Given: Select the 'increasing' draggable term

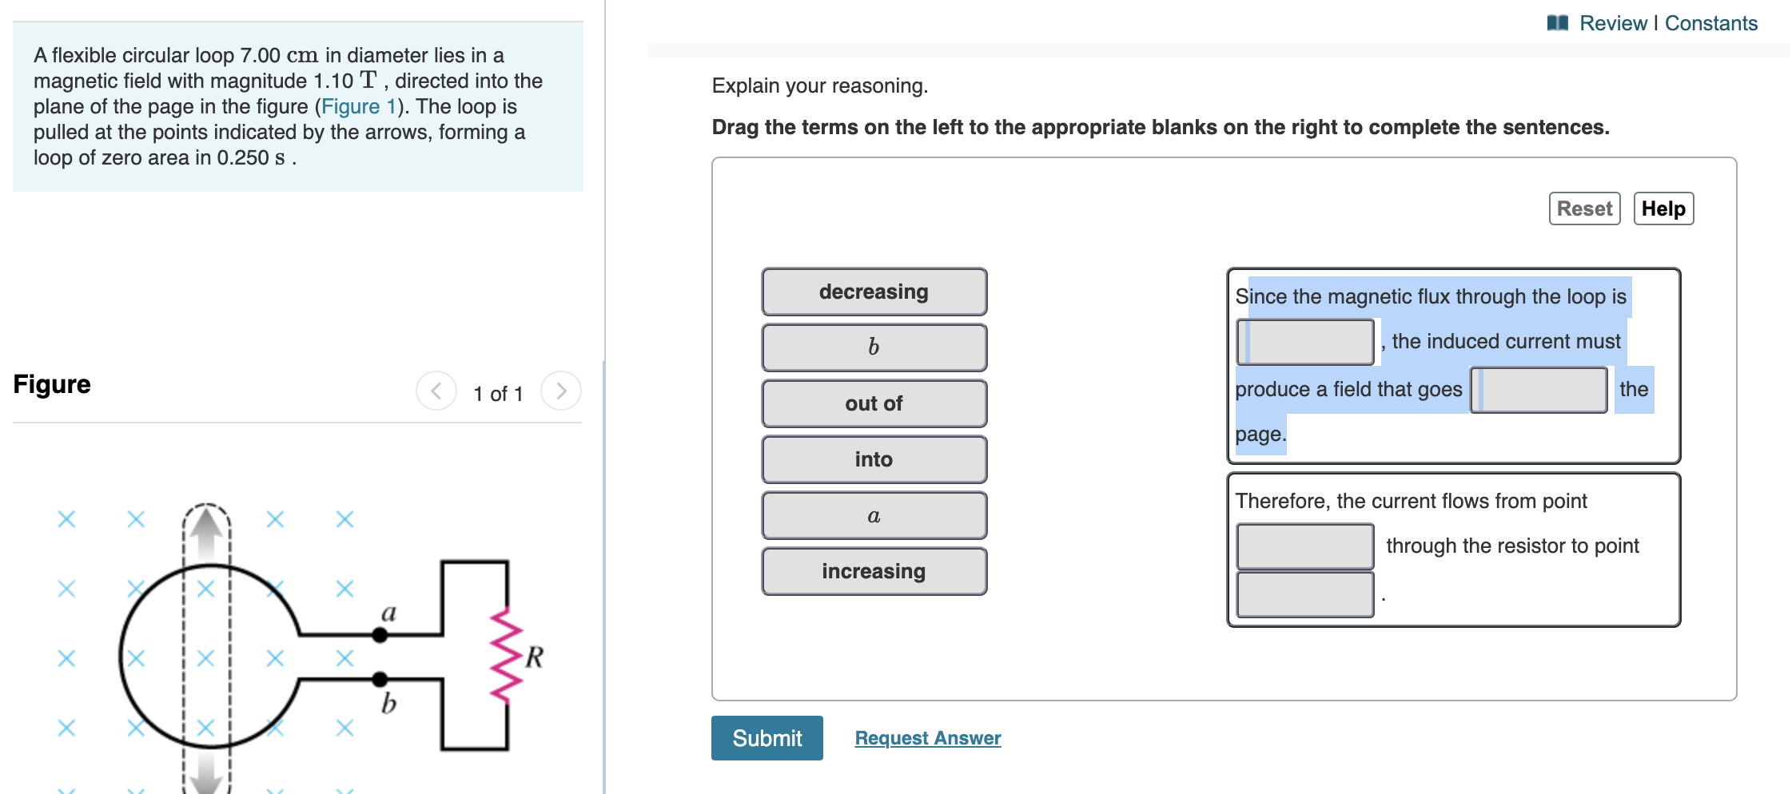Looking at the screenshot, I should [874, 571].
